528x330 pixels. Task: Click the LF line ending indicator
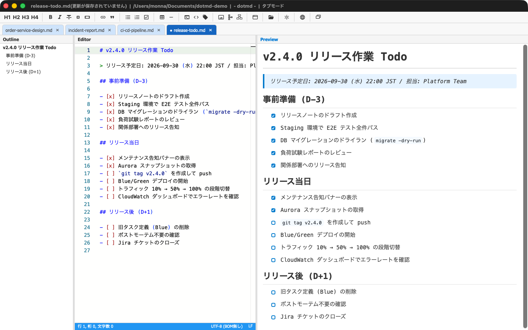click(x=250, y=326)
